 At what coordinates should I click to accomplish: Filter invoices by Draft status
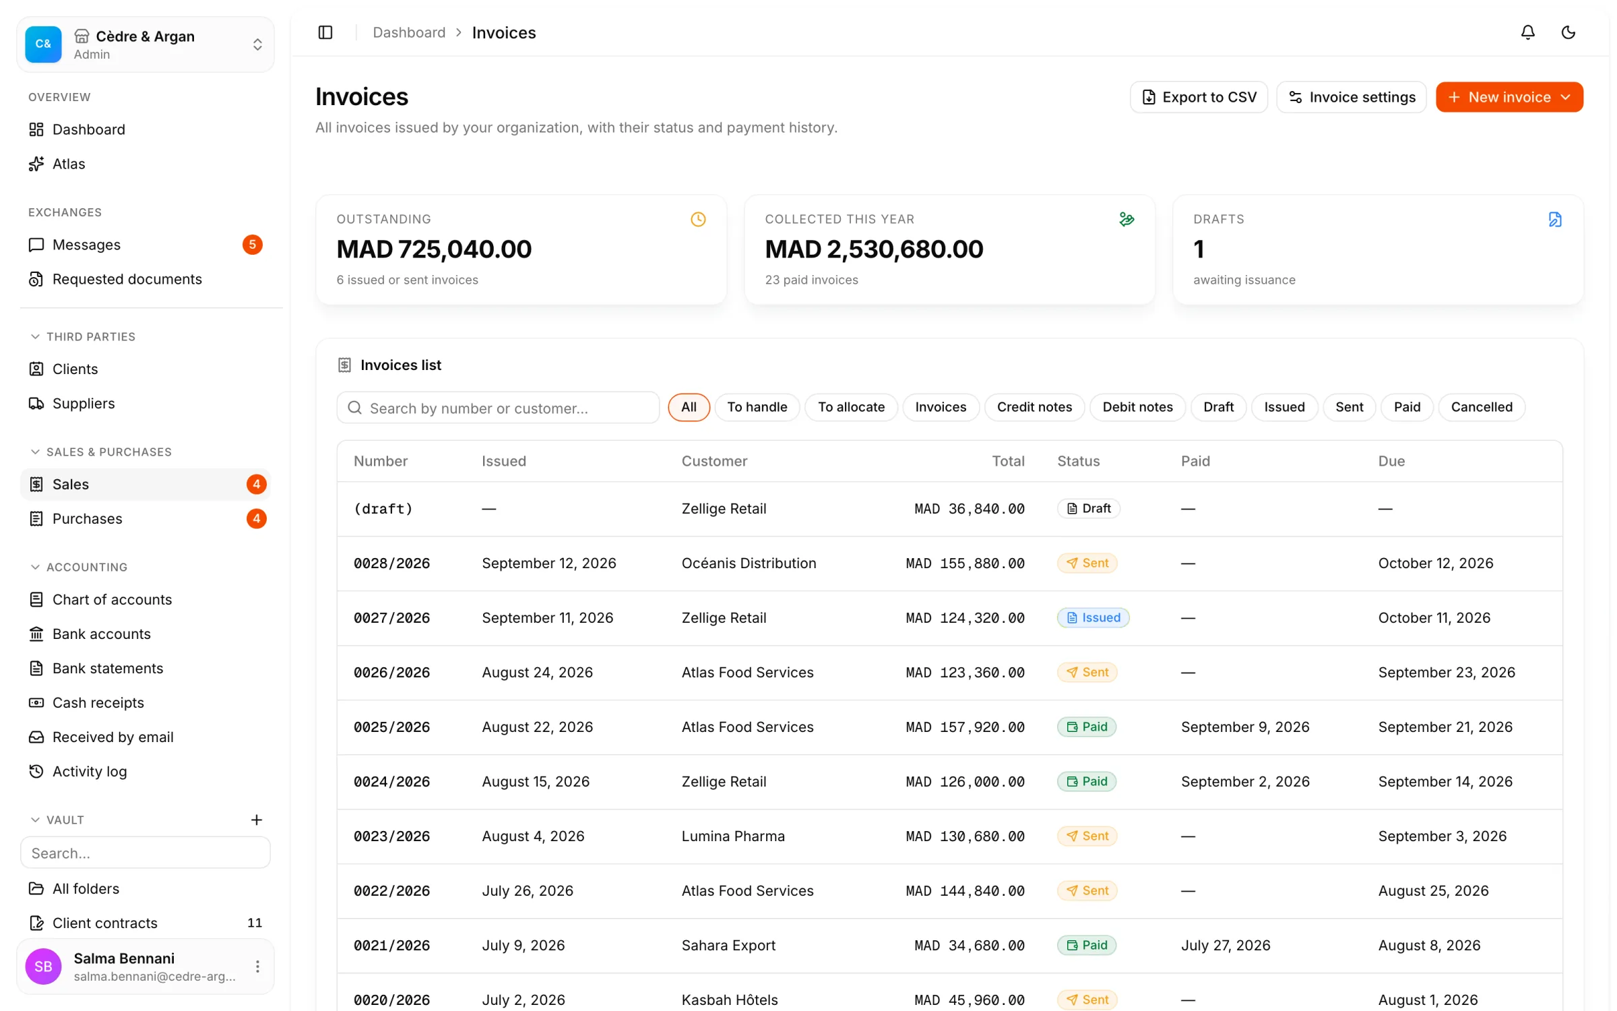click(x=1218, y=407)
